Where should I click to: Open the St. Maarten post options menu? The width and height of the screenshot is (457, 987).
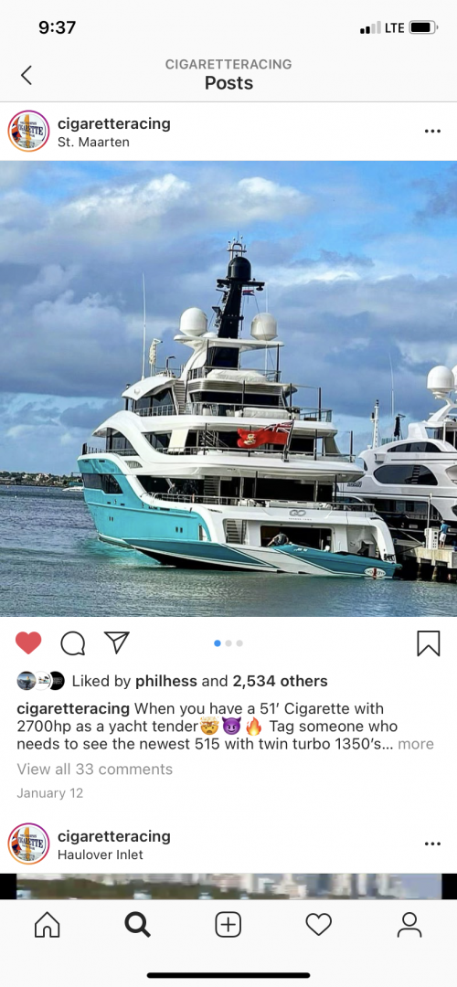coord(432,131)
